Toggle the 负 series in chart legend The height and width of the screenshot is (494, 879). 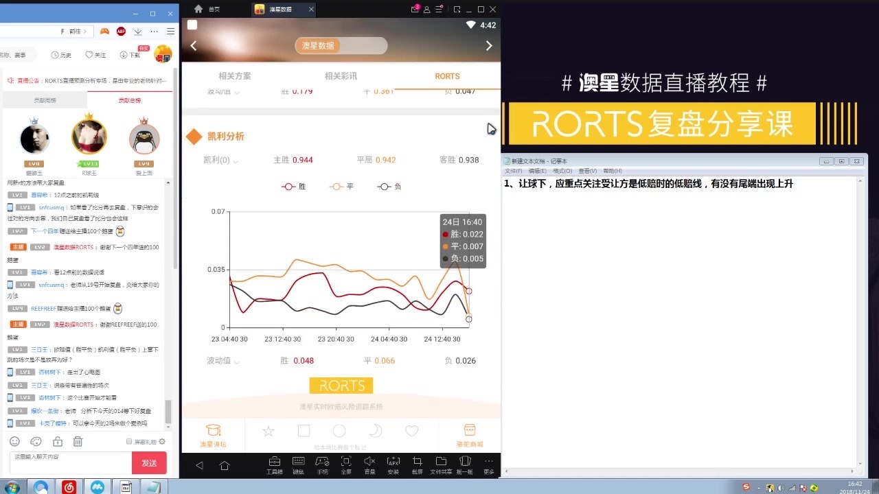[x=389, y=187]
